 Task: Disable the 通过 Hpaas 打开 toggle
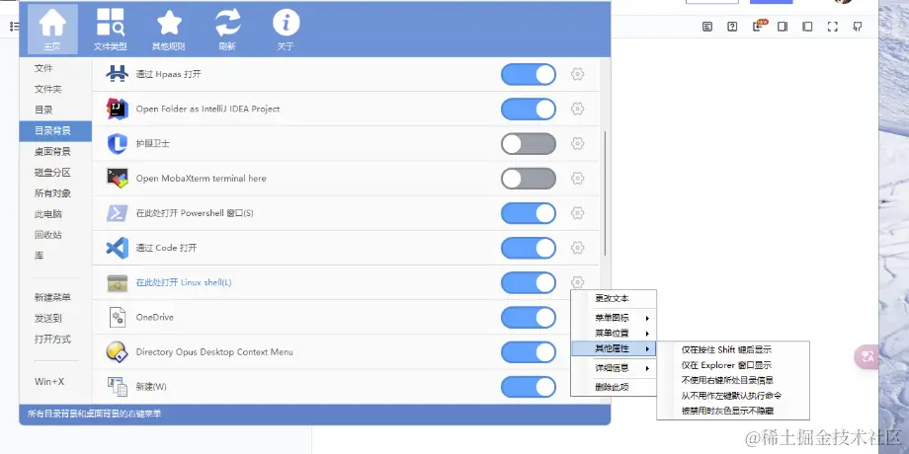coord(529,74)
